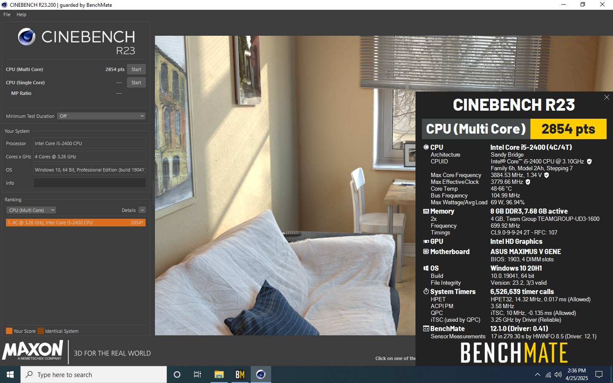Open Task View on taskbar

click(198, 374)
